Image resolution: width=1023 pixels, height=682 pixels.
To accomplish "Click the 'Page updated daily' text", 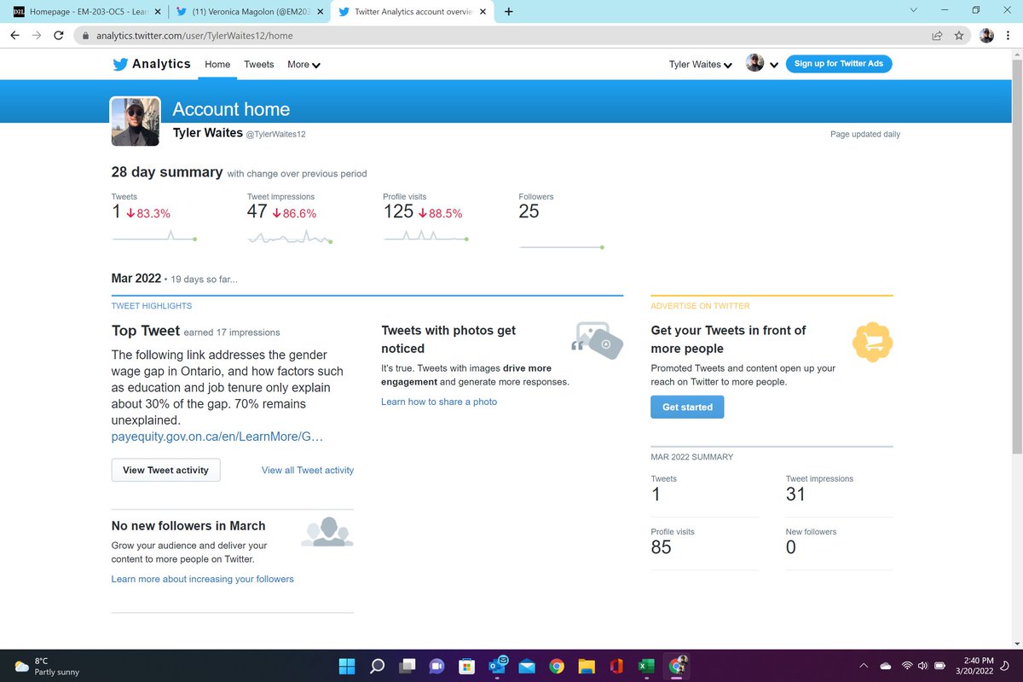I will 865,135.
